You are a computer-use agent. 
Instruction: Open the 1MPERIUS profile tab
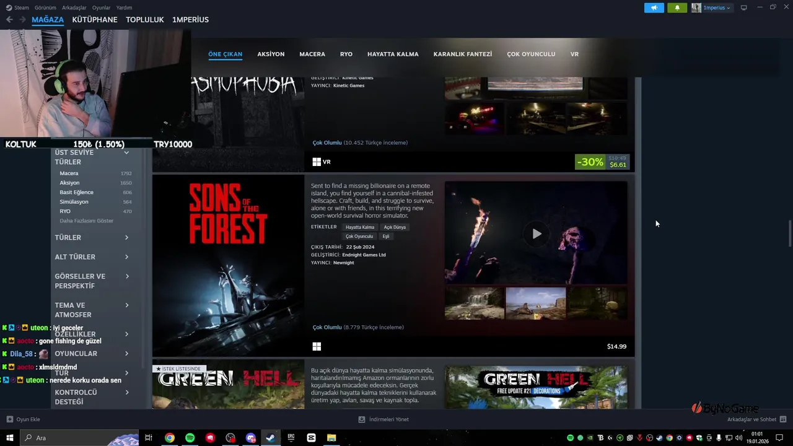click(x=190, y=20)
